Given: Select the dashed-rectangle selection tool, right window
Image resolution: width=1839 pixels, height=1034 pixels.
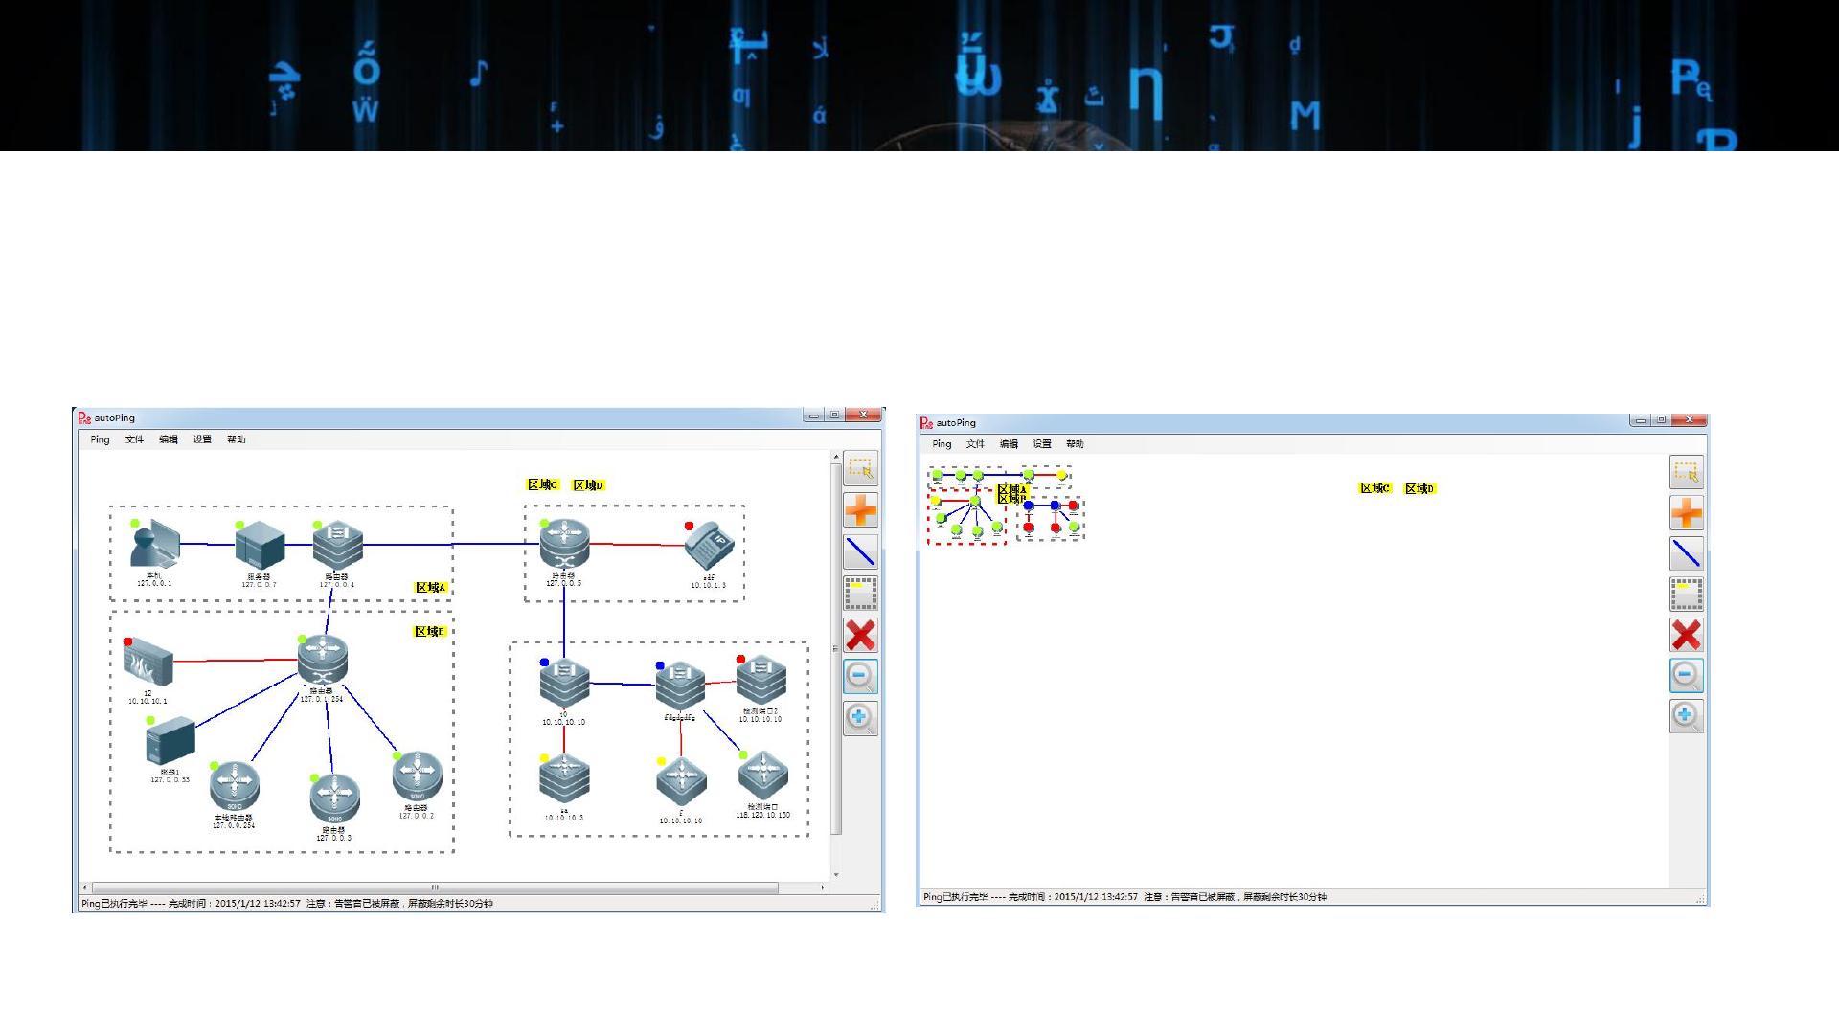Looking at the screenshot, I should (1686, 471).
